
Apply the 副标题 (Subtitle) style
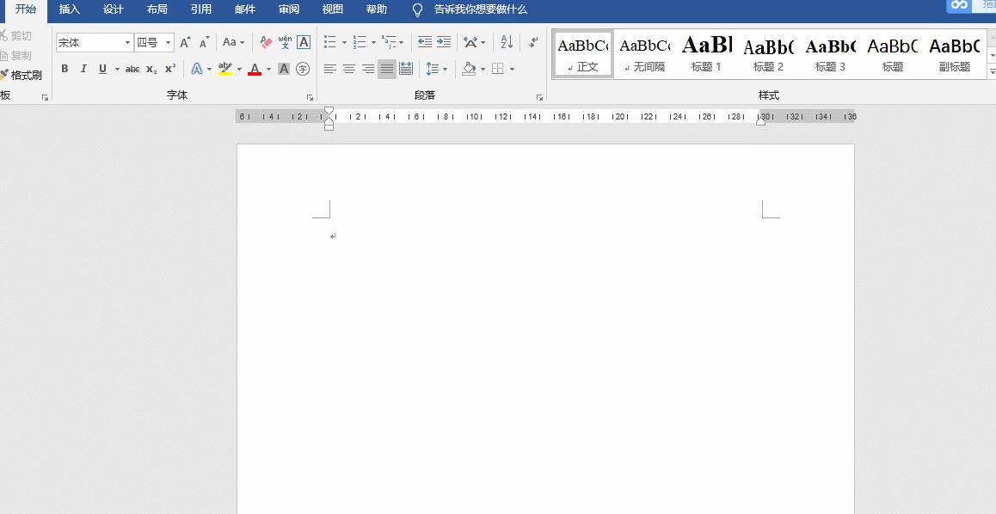click(x=954, y=54)
